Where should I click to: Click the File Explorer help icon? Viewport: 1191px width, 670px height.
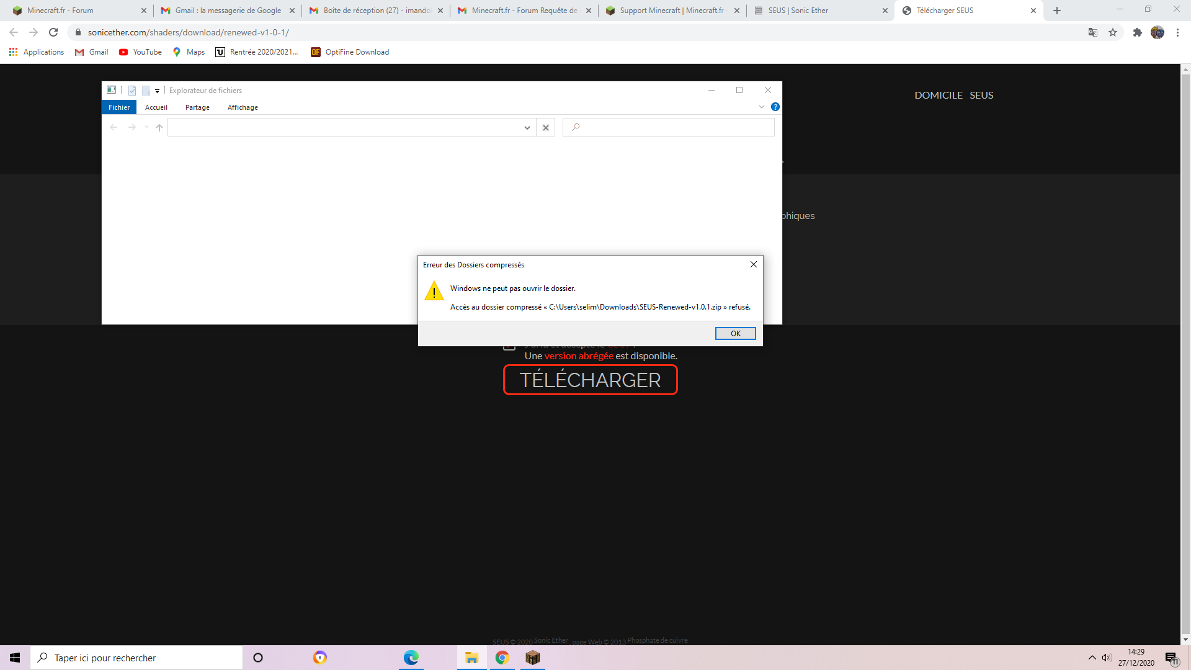[x=775, y=107]
